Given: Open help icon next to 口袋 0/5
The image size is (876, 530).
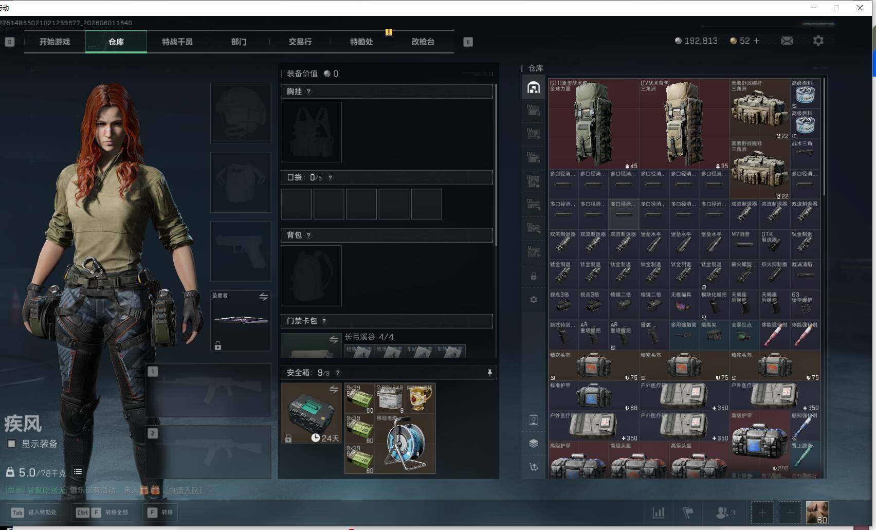Looking at the screenshot, I should click(330, 178).
